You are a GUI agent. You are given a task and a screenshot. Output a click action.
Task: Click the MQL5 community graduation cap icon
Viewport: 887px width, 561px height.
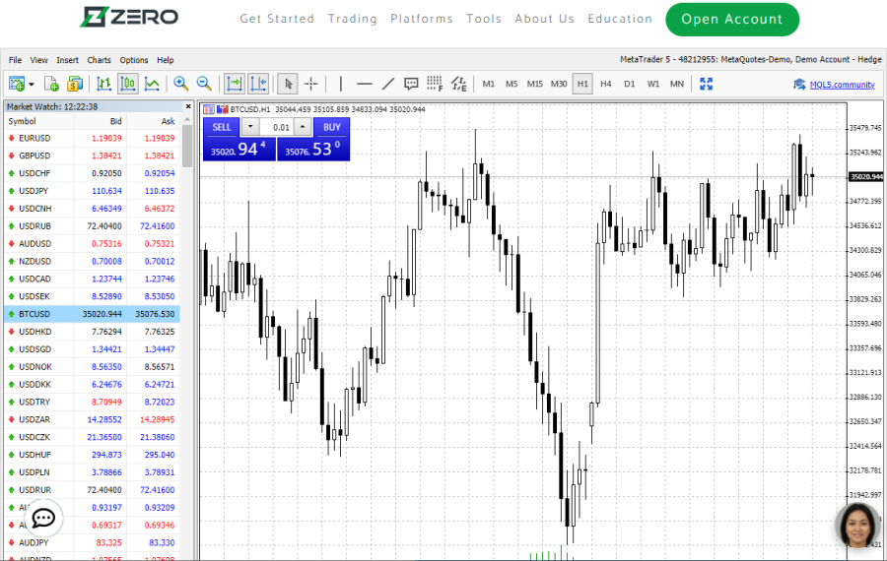tap(799, 85)
